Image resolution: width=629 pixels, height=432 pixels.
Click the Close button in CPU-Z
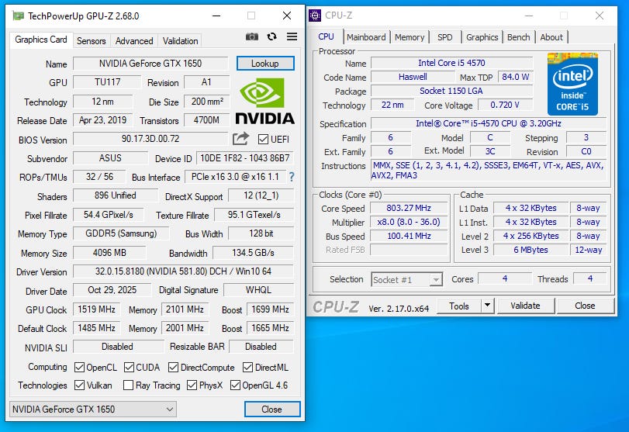pos(586,306)
